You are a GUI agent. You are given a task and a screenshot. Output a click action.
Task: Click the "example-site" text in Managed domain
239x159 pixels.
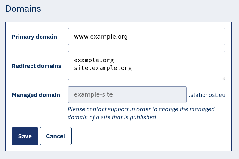[93, 94]
